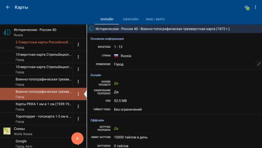Open the overflow menu in top bar
This screenshot has height=148, width=262.
(x=256, y=7)
